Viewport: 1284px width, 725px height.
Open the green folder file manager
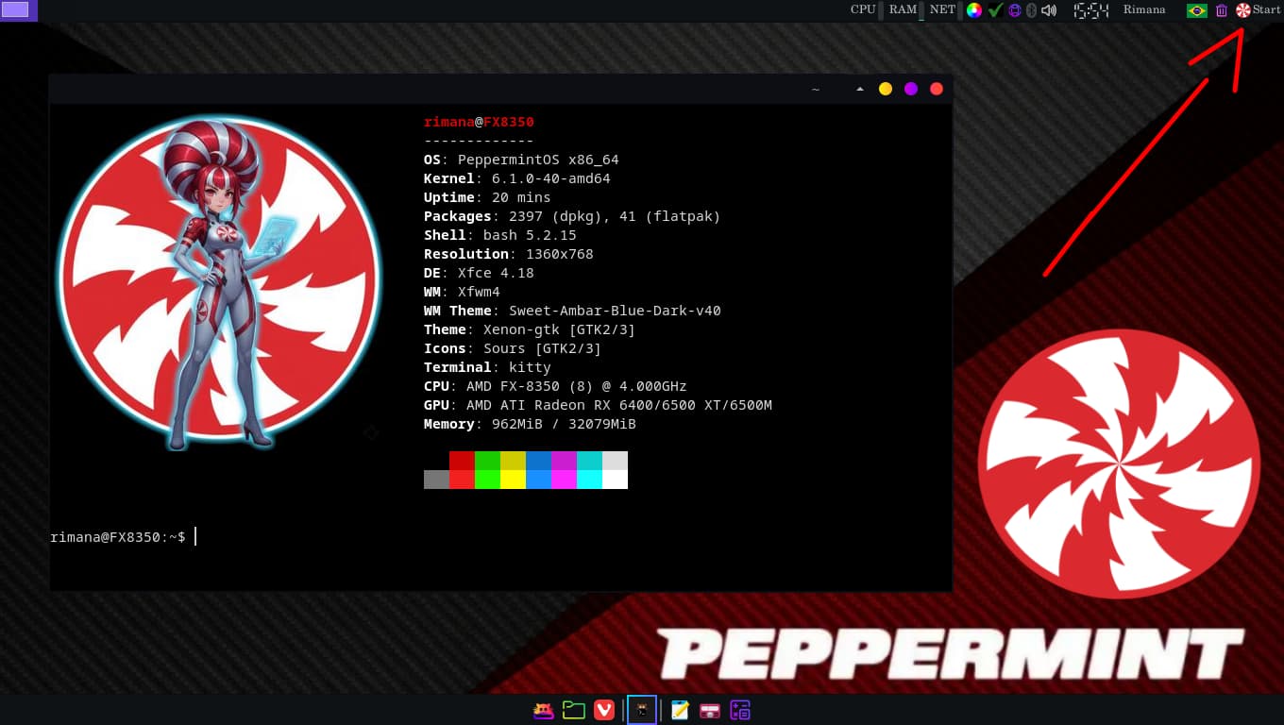click(x=573, y=710)
